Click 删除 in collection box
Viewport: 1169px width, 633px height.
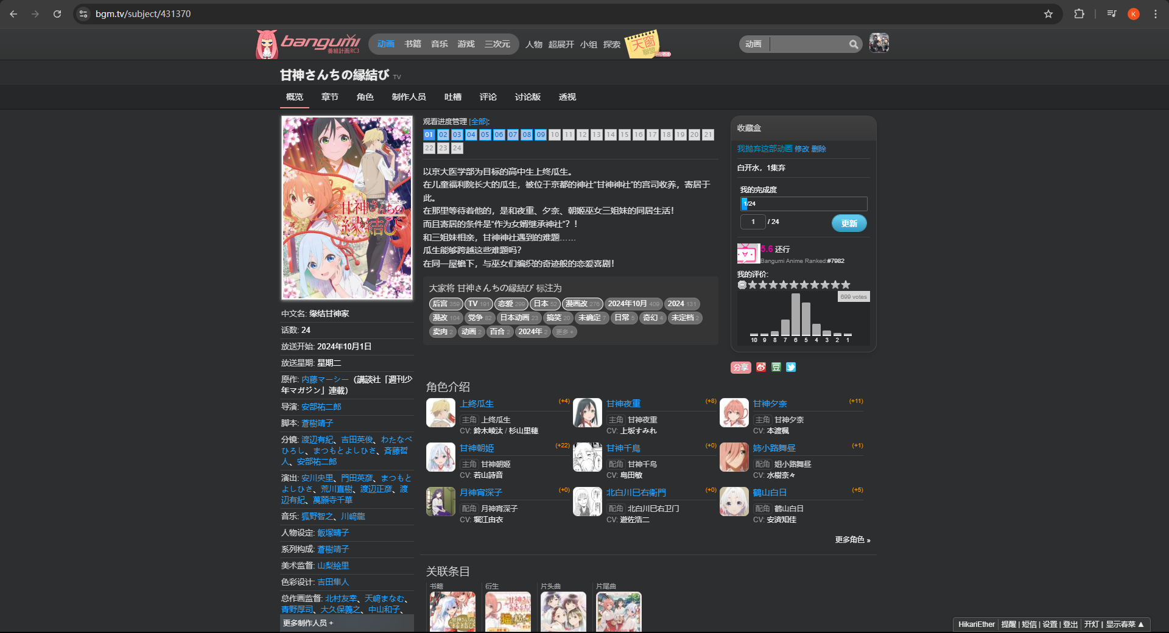[x=819, y=149]
